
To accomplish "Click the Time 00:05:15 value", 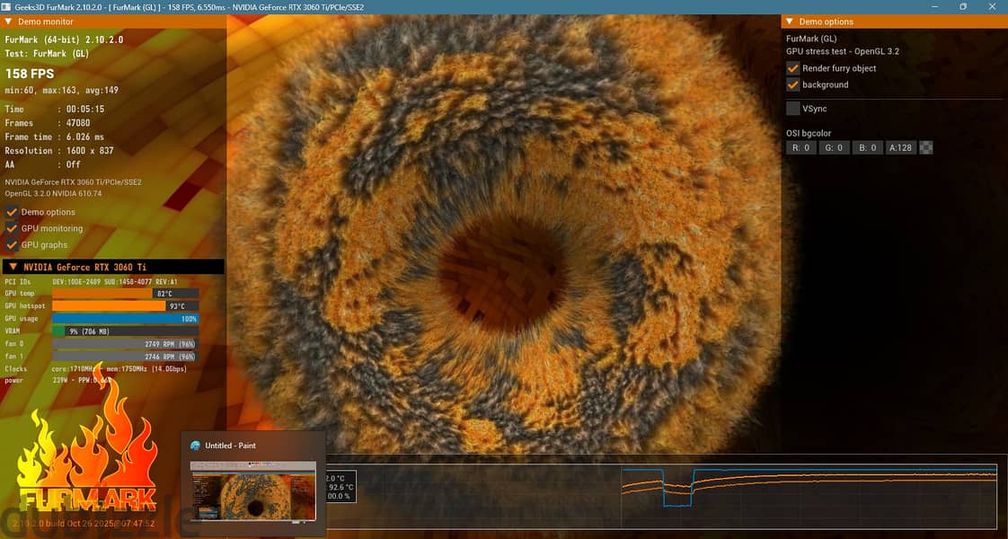I will pos(84,110).
